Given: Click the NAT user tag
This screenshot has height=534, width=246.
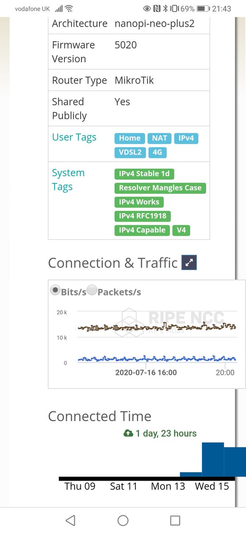Looking at the screenshot, I should pyautogui.click(x=159, y=138).
